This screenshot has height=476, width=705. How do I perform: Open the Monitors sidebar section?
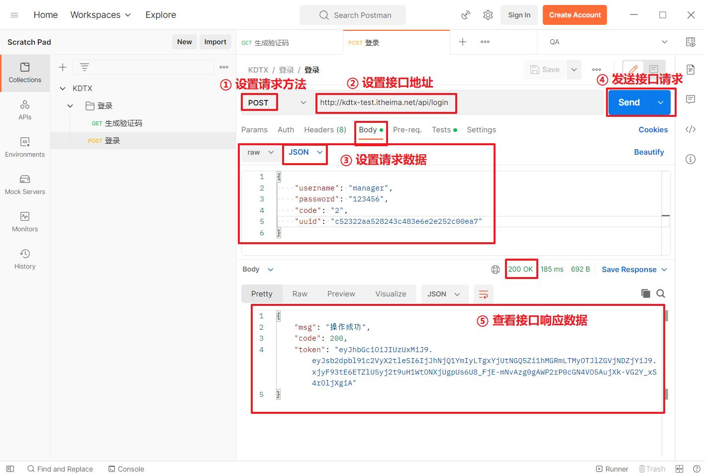click(x=25, y=222)
